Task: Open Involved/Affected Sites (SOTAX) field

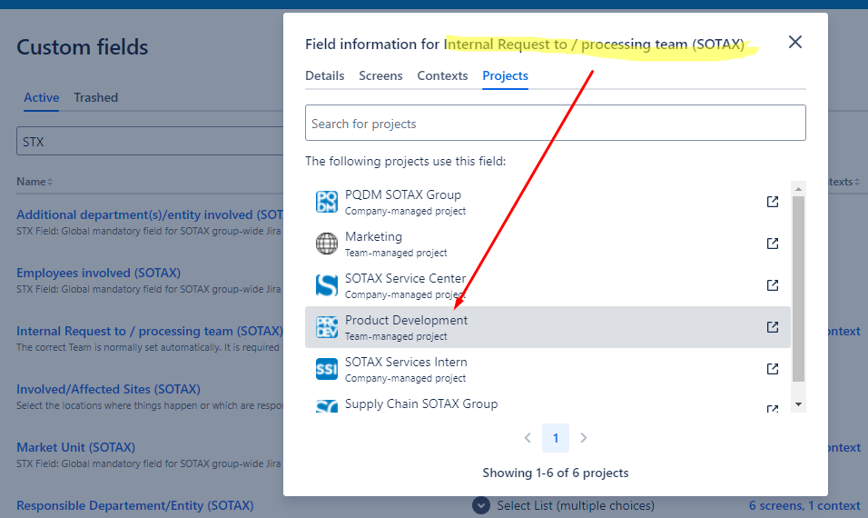Action: (109, 389)
